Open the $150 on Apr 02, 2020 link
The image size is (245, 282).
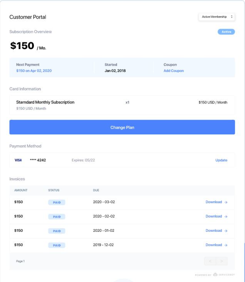point(34,71)
